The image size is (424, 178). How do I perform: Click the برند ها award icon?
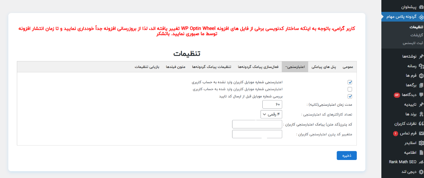click(421, 114)
